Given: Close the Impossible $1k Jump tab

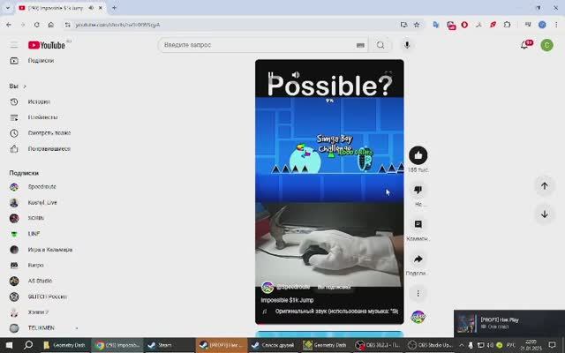Looking at the screenshot, I should click(101, 8).
